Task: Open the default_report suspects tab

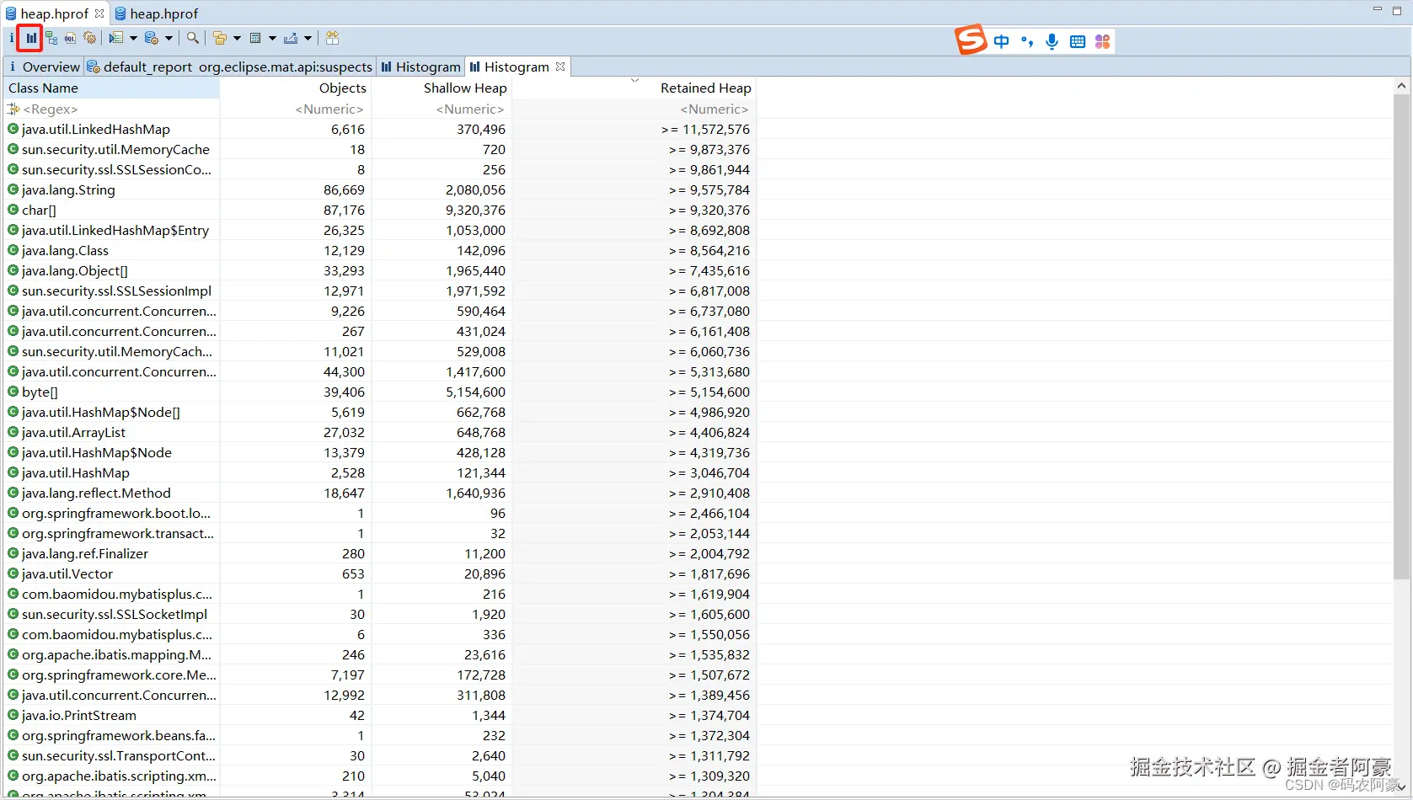Action: tap(231, 67)
